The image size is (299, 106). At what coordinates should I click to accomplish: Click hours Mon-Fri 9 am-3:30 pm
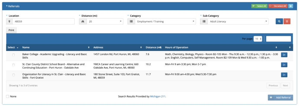coord(185,64)
